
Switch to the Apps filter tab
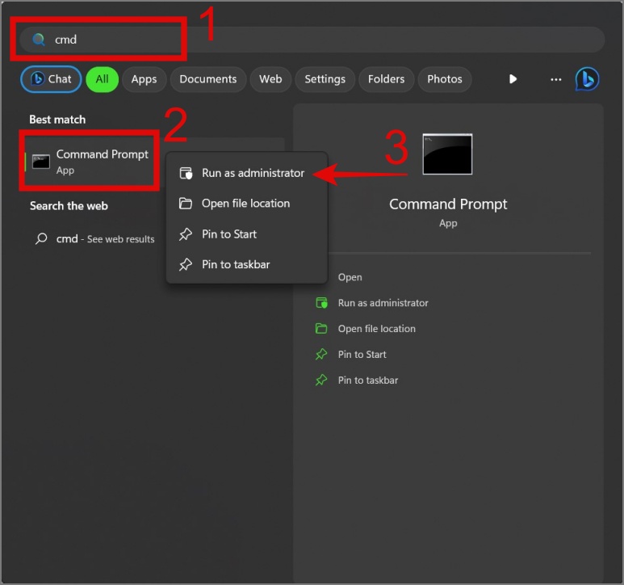coord(144,79)
